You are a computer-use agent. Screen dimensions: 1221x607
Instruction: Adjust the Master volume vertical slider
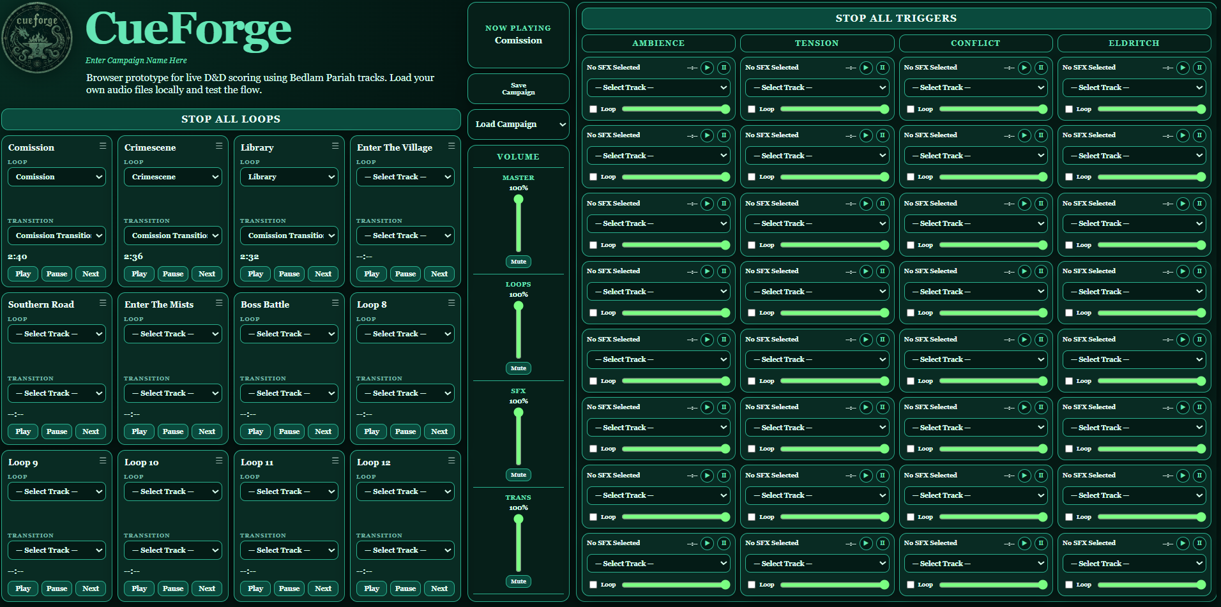point(519,224)
